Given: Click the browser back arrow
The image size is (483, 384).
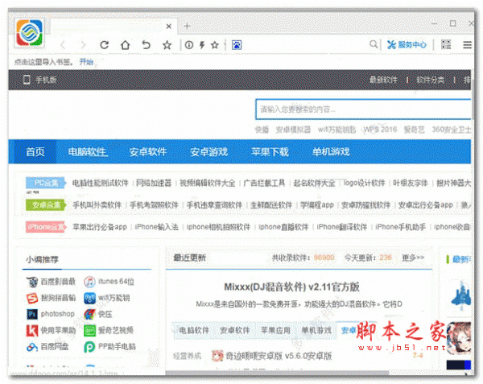Looking at the screenshot, I should [63, 45].
